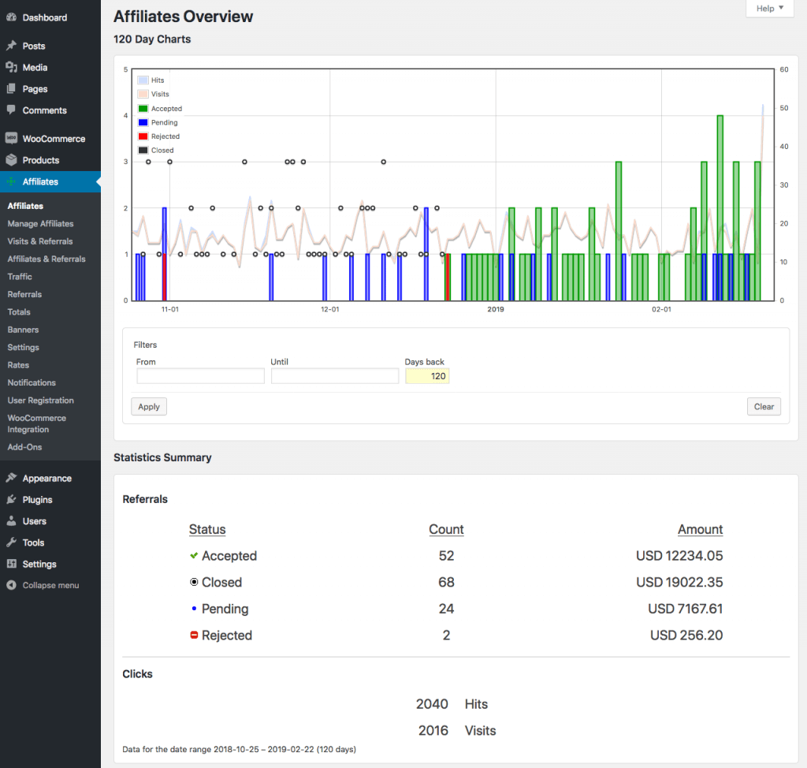
Task: Open User Registration submenu link
Action: [x=41, y=401]
